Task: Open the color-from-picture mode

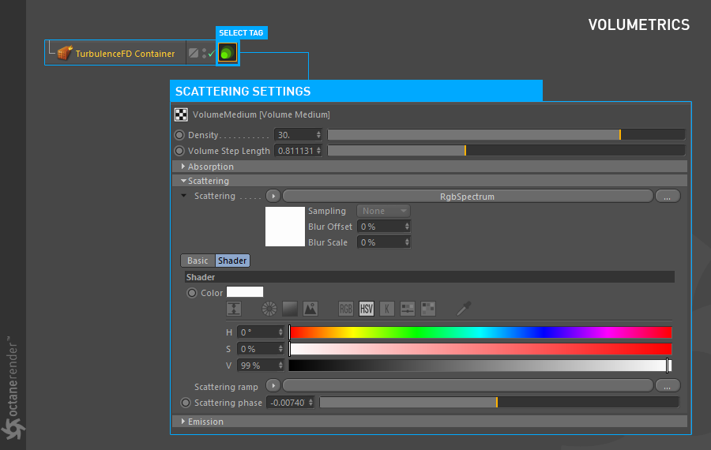Action: [310, 309]
